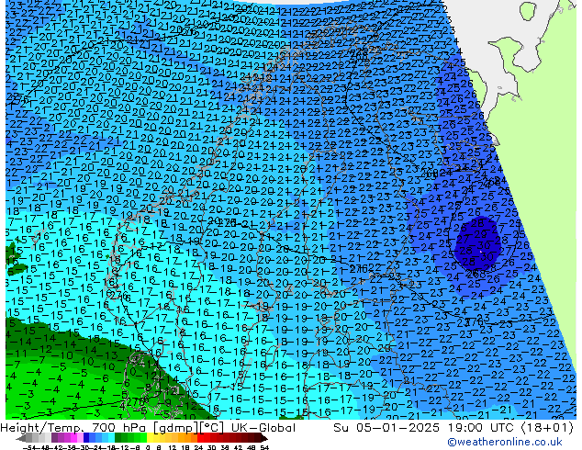Click the left arrow end of the temperature colorbar
Screen dimensions: 582x450
click(x=20, y=438)
